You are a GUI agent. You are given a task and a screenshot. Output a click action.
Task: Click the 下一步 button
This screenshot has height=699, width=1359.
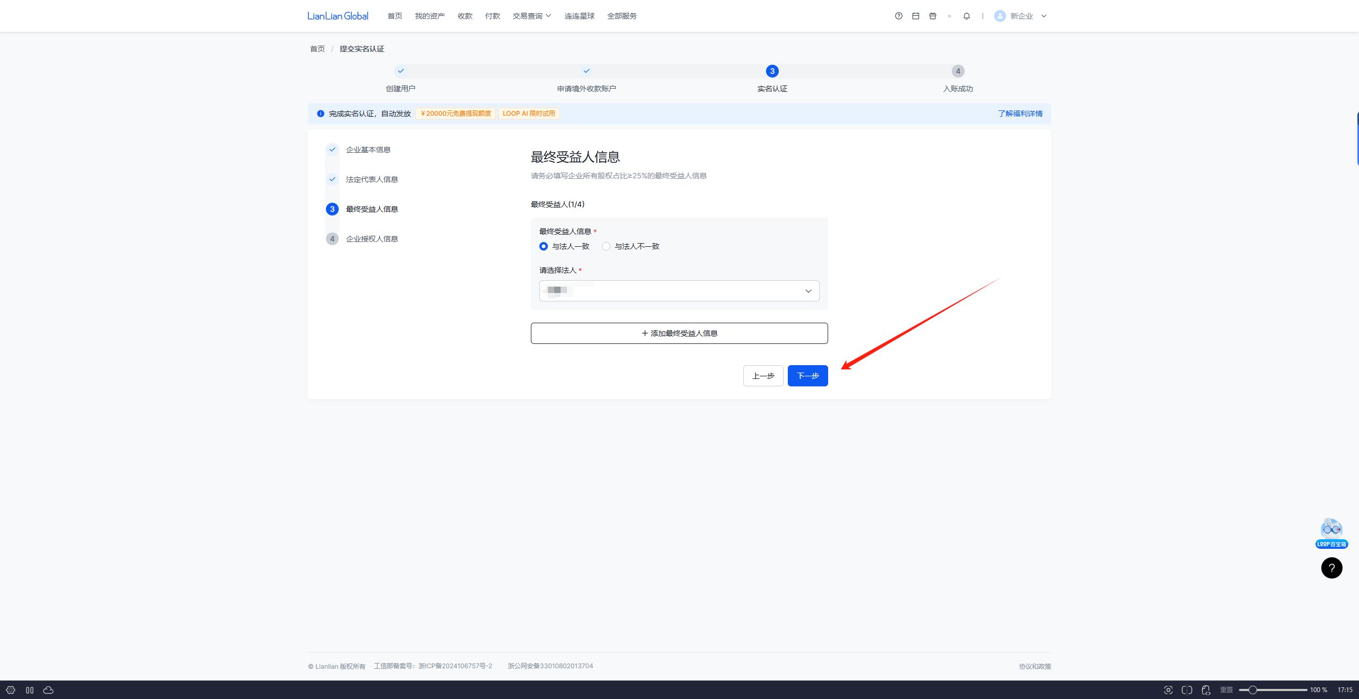tap(808, 376)
